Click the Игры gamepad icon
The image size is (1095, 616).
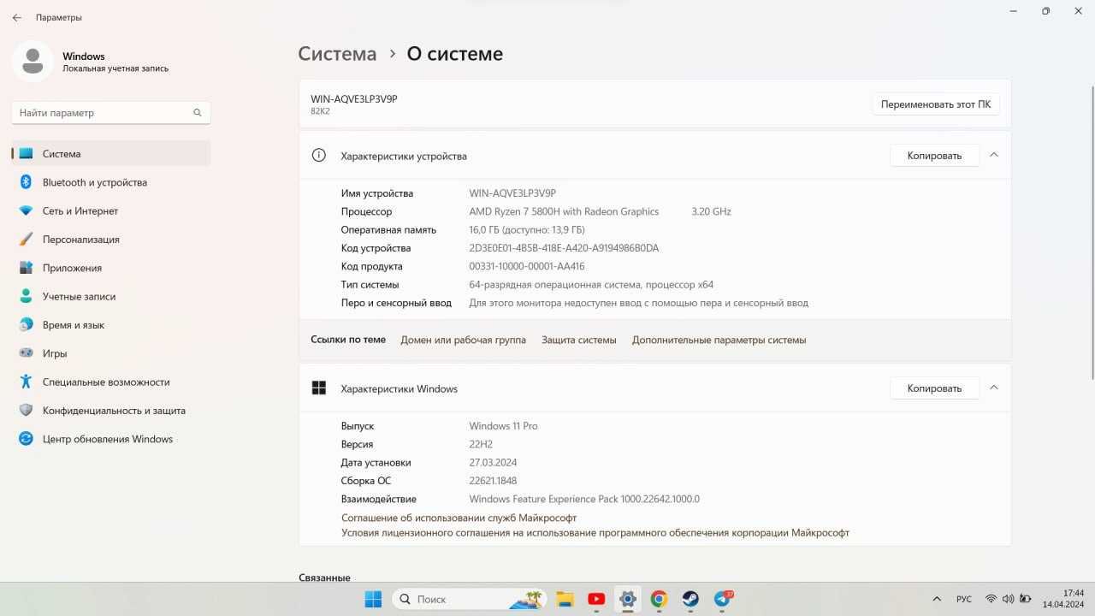(26, 353)
